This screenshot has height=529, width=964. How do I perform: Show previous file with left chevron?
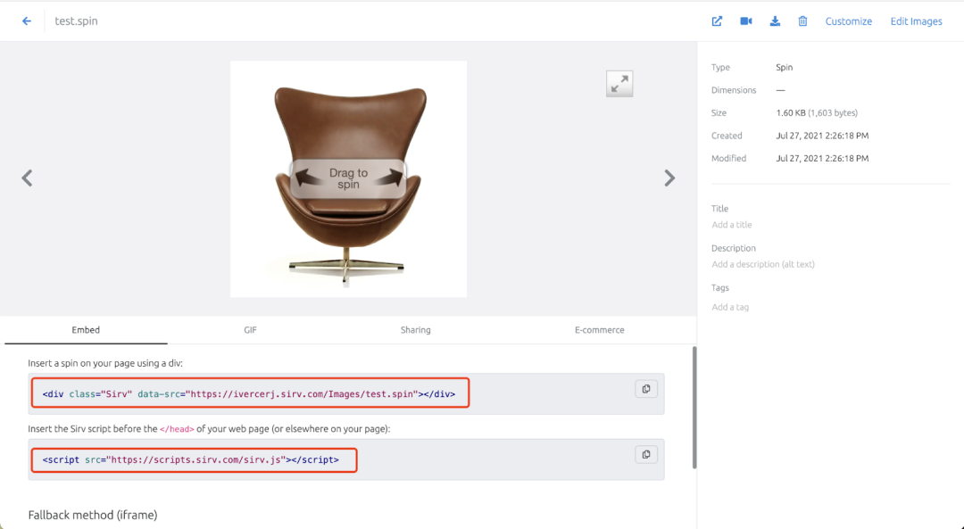[27, 178]
